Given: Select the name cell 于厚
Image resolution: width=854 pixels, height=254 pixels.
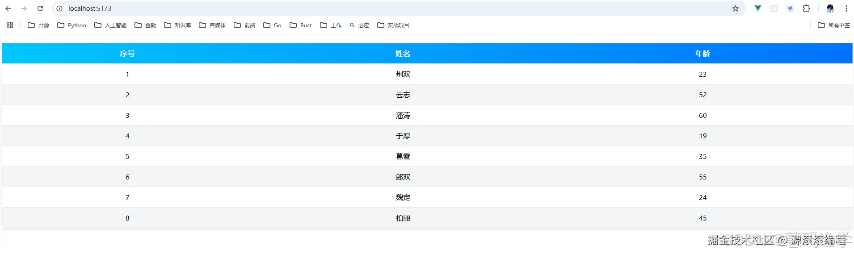Looking at the screenshot, I should pyautogui.click(x=403, y=136).
